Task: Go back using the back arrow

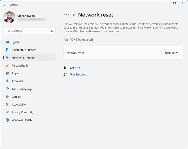Action: tap(5, 5)
